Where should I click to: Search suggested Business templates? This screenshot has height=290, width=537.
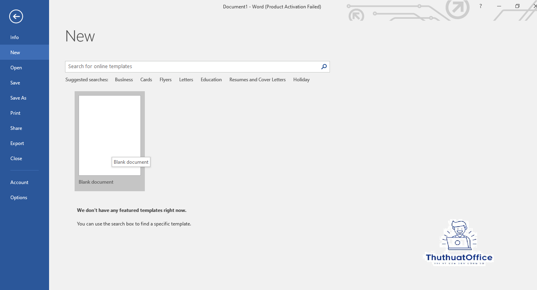(124, 80)
